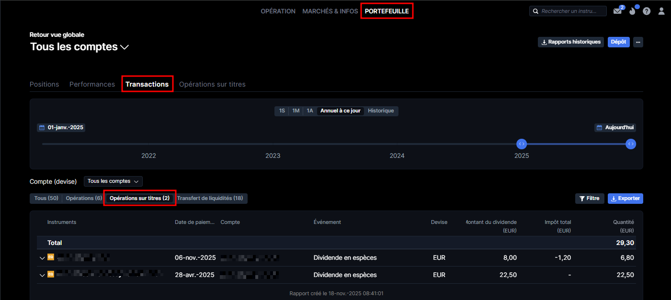Click the Aujourd'hui calendar icon
671x300 pixels.
[x=600, y=128]
